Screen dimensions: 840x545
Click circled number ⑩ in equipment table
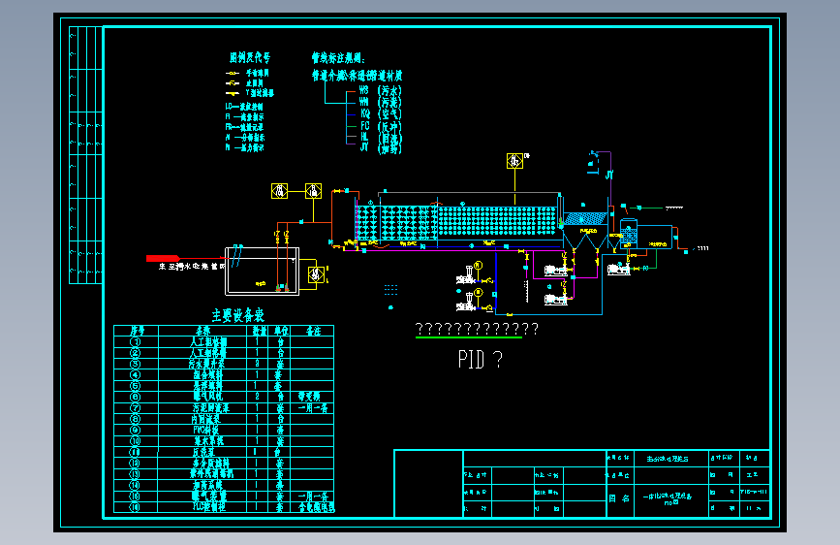pos(136,441)
